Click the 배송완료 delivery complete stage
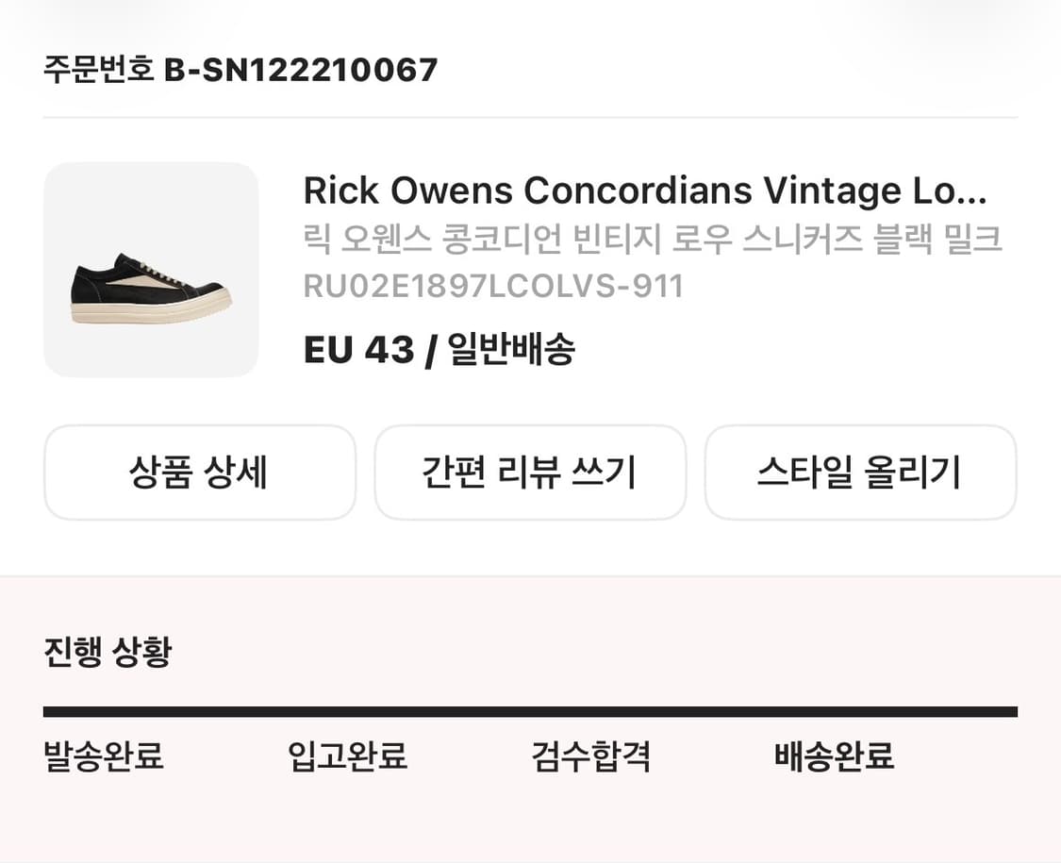Viewport: 1061px width, 863px height. tap(836, 756)
